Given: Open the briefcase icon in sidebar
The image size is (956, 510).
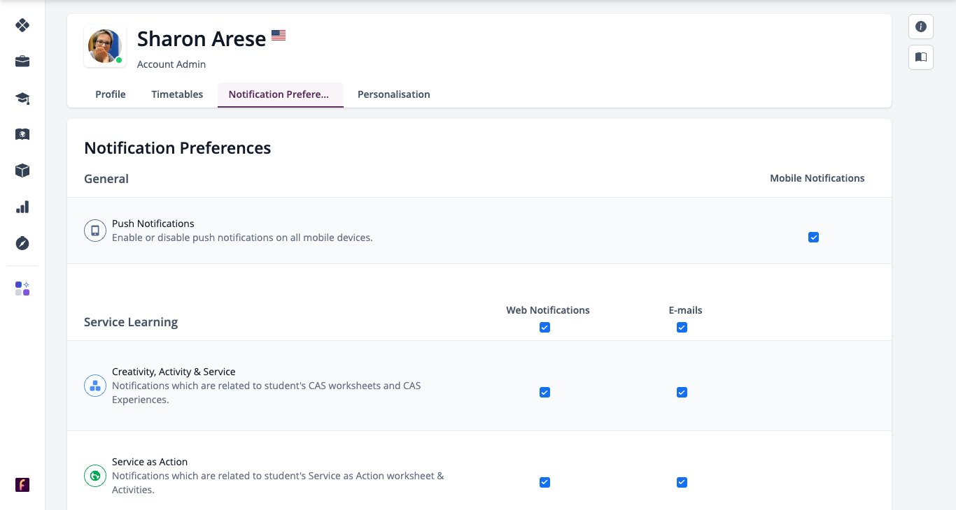Looking at the screenshot, I should click(22, 61).
